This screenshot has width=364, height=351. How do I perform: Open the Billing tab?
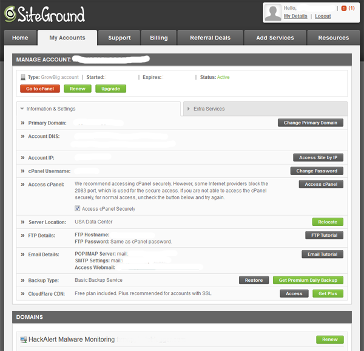[159, 38]
